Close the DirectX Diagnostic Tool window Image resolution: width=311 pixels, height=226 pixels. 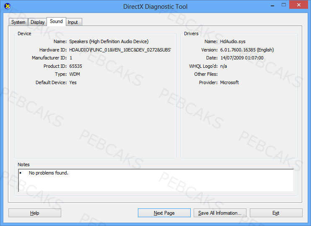coord(299,5)
